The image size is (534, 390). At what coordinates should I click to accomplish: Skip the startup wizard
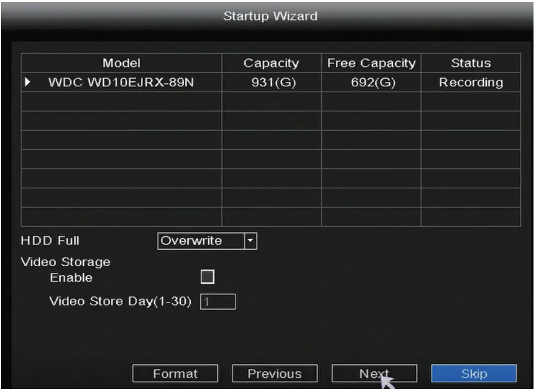(474, 373)
